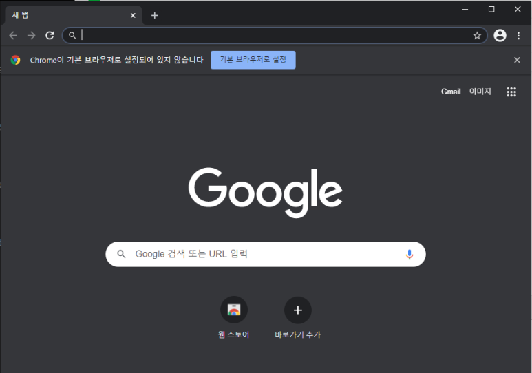
Task: Click the Chrome이 기본 브라우저로 설정되어 있지 않습니다 text
Action: pos(117,60)
